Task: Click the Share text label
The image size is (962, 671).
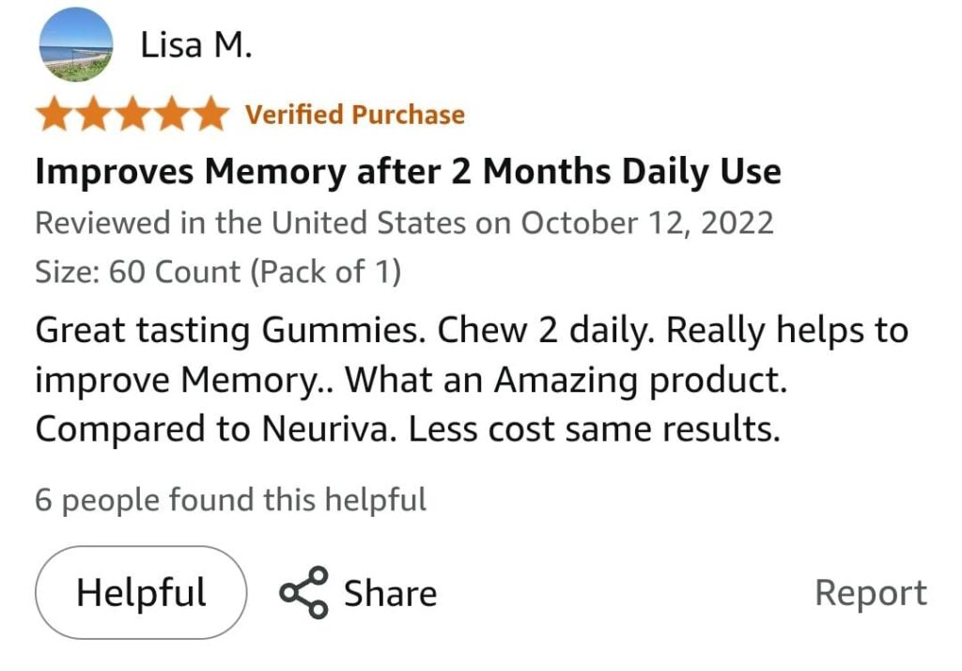Action: (x=390, y=593)
